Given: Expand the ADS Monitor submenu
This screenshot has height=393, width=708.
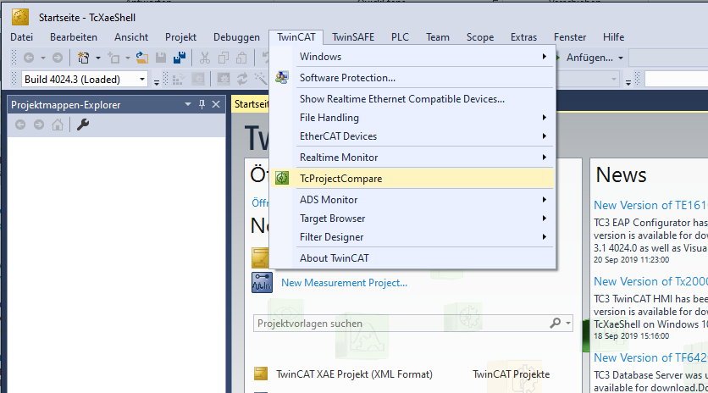Looking at the screenshot, I should (x=544, y=200).
